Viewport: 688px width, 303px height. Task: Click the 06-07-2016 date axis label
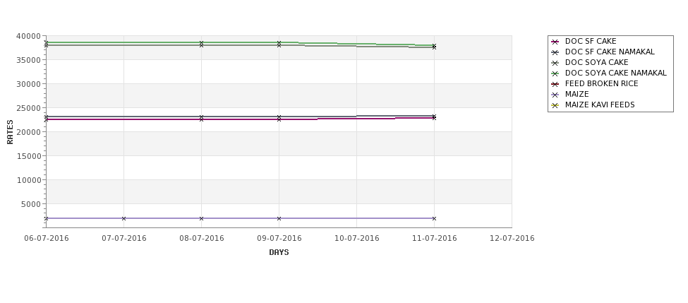[x=47, y=239]
